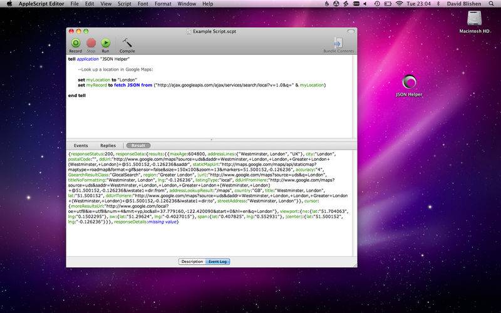Click the red Stop button

[91, 45]
